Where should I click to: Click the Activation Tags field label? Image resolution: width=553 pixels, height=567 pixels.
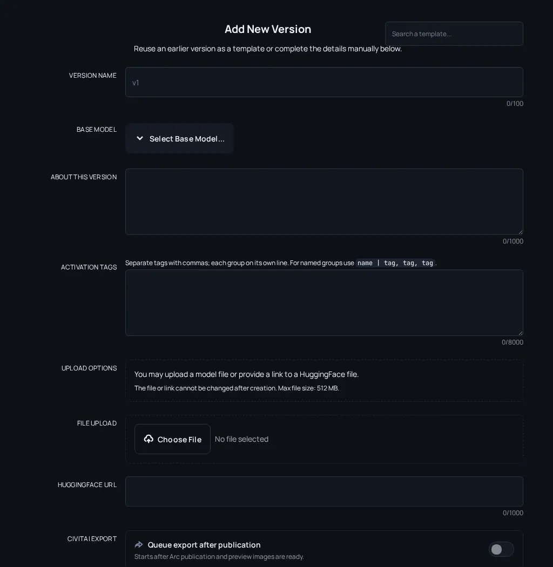click(89, 267)
